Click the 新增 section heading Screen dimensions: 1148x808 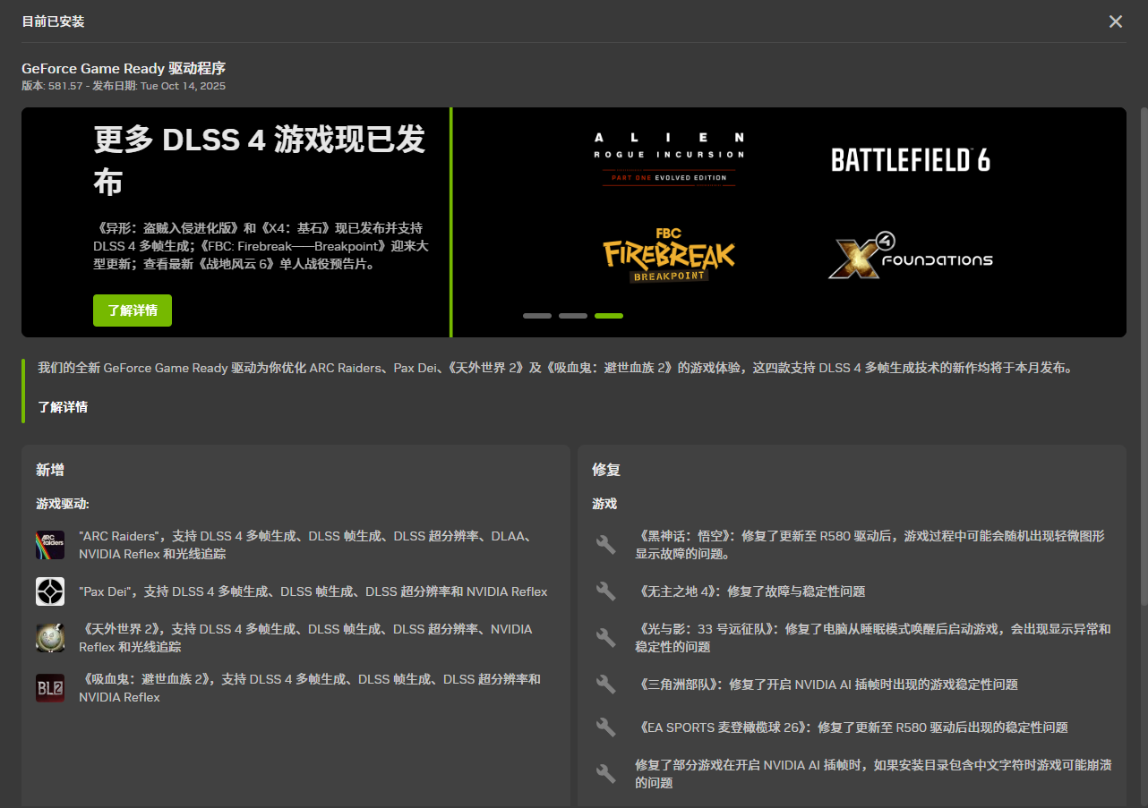click(50, 470)
